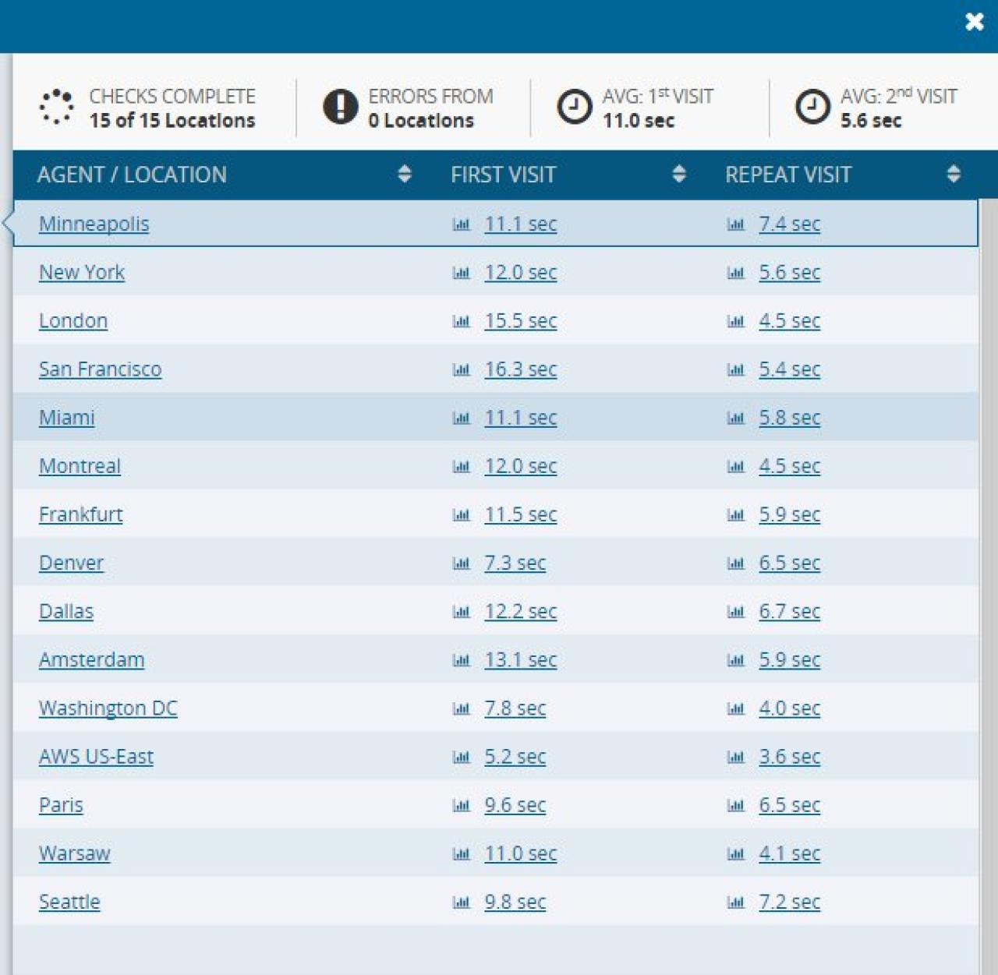
Task: Click the Washington DC 7.8 sec result
Action: pos(515,708)
